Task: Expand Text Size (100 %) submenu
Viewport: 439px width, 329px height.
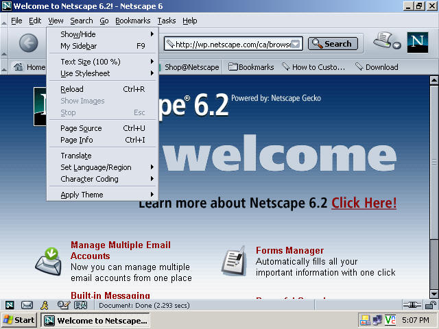Action: [x=102, y=62]
